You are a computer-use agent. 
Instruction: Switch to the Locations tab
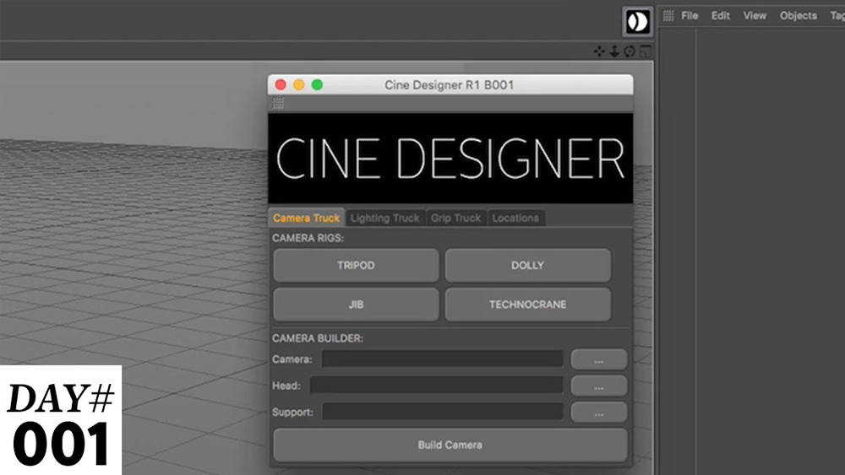[x=515, y=218]
